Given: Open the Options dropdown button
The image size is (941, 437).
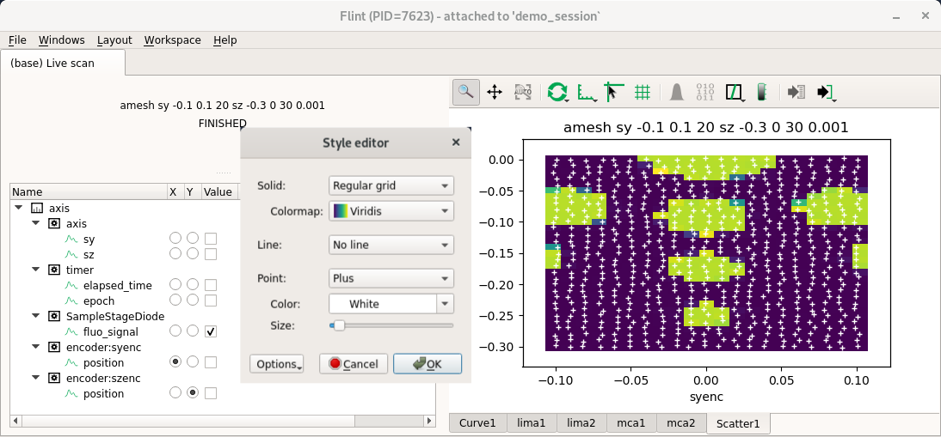Looking at the screenshot, I should click(x=277, y=364).
